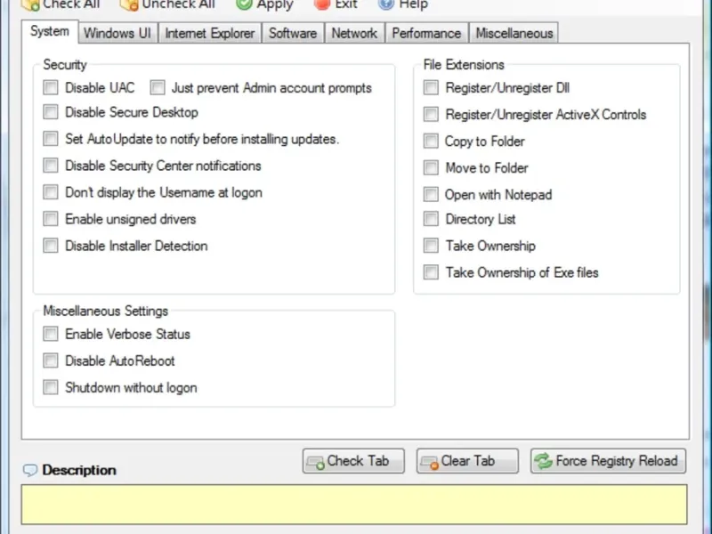
Task: Click the Clear Tab button icon
Action: 430,462
